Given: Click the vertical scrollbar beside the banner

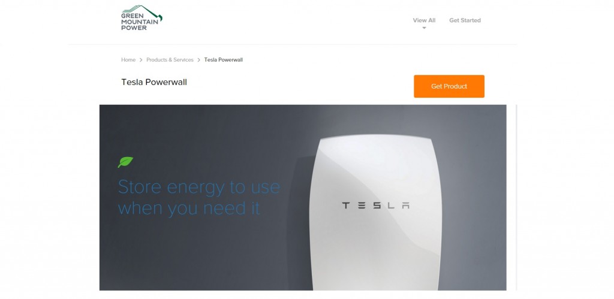Looking at the screenshot, I should pos(516,197).
